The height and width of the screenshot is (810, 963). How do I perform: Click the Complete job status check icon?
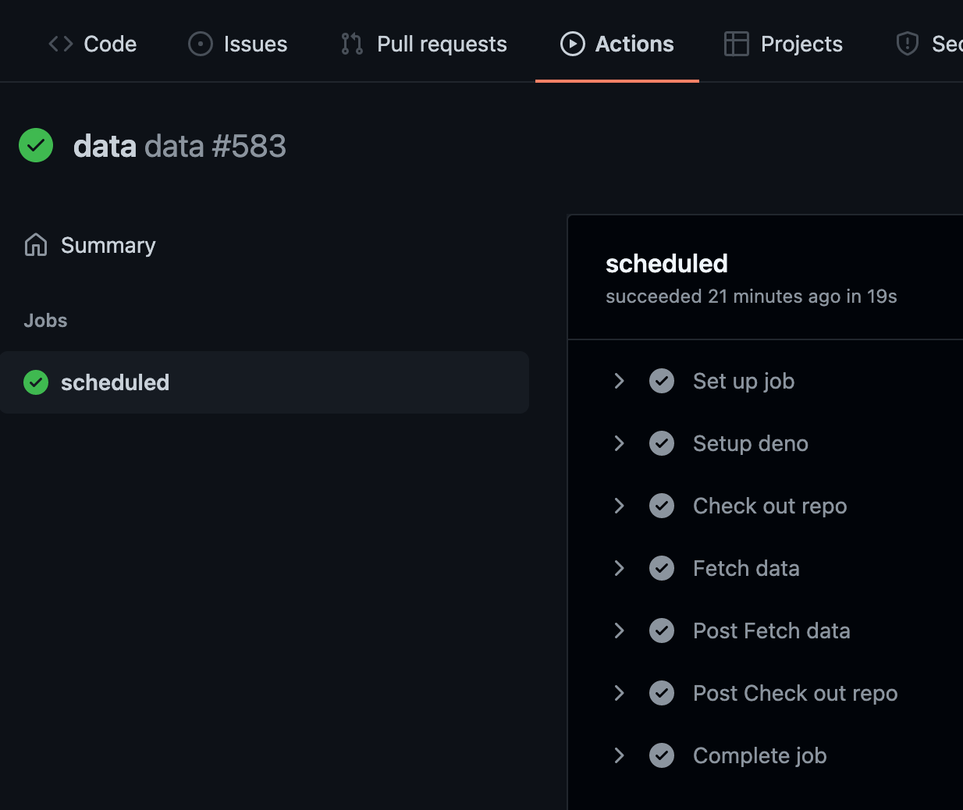tap(662, 755)
